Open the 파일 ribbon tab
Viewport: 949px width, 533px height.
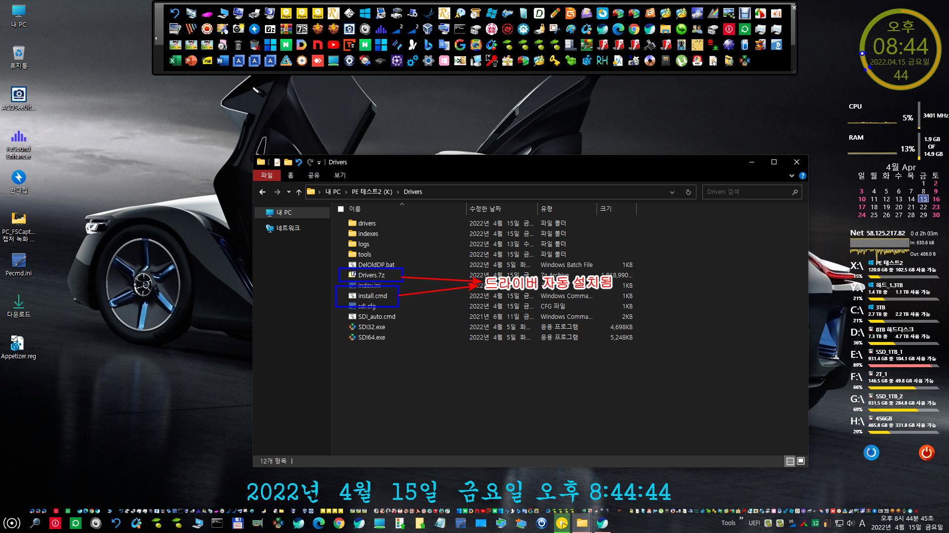[267, 176]
